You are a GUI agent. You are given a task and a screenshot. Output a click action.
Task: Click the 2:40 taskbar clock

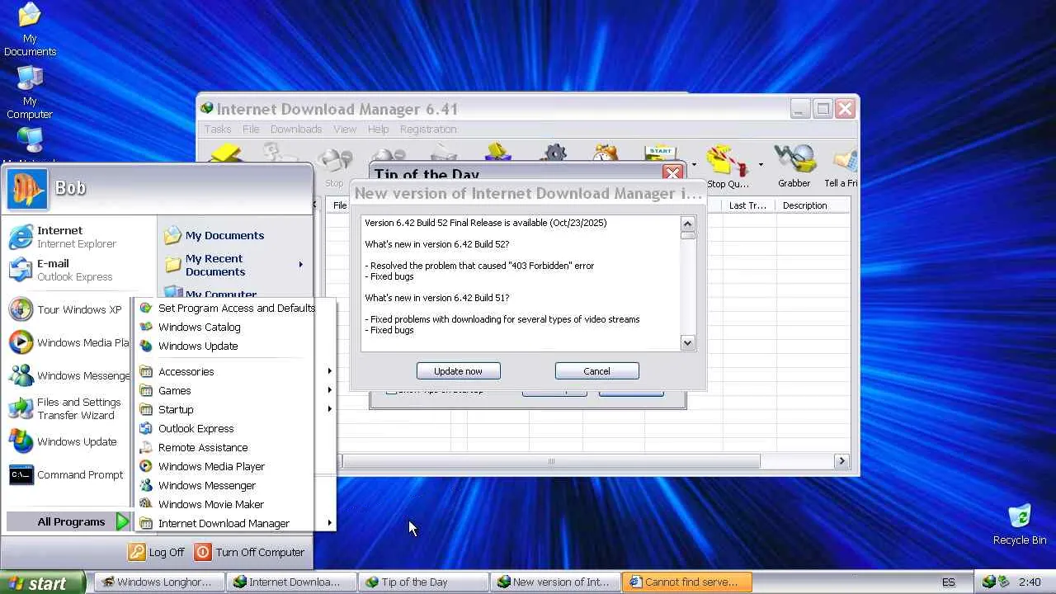(x=1030, y=582)
